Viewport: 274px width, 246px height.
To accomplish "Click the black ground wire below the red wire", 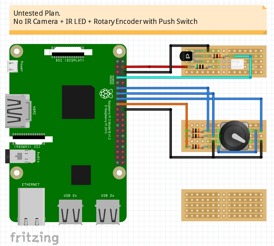I will point(147,72).
